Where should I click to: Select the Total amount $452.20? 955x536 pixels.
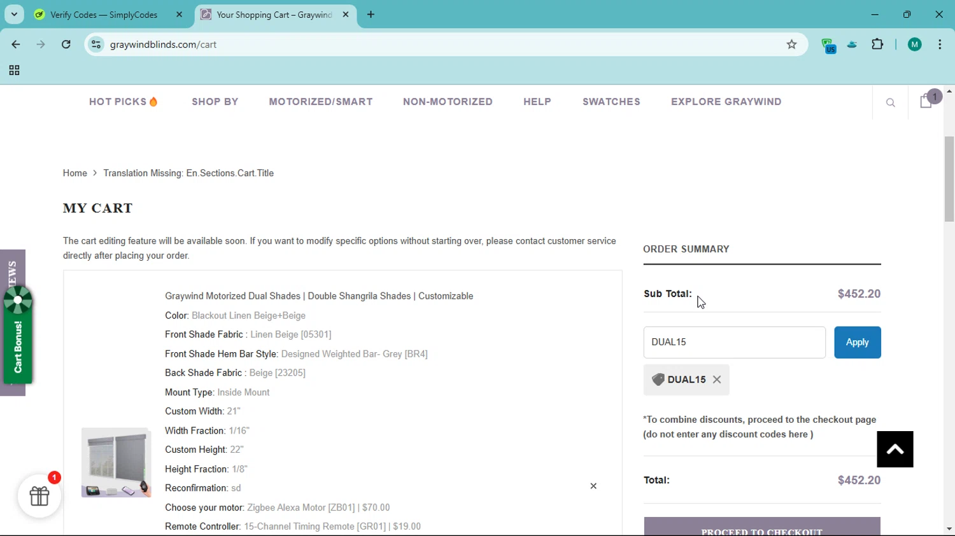859,480
